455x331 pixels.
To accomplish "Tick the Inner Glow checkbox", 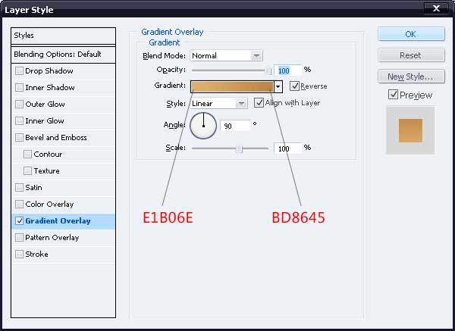I will click(19, 121).
